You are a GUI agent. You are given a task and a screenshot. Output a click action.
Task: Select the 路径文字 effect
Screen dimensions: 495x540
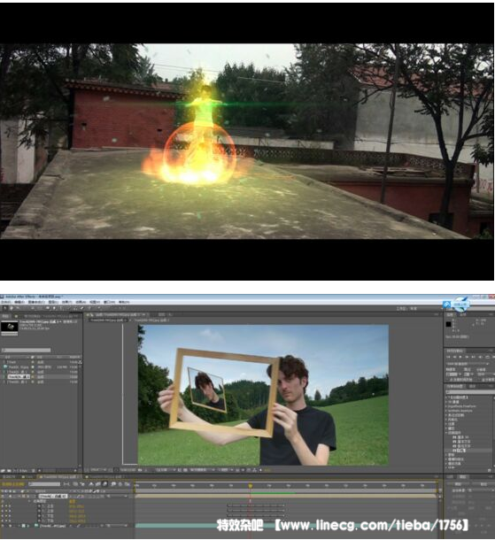[461, 446]
